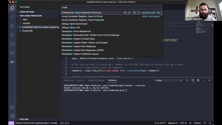Maximize the panel with up chevron
The width and height of the screenshot is (222, 125).
point(204,80)
